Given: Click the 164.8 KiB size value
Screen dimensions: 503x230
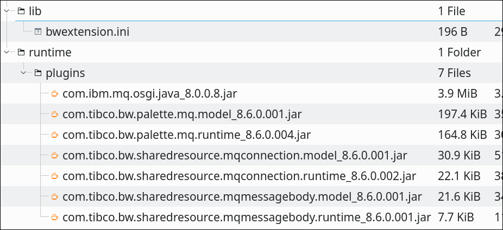Looking at the screenshot, I should [x=462, y=135].
